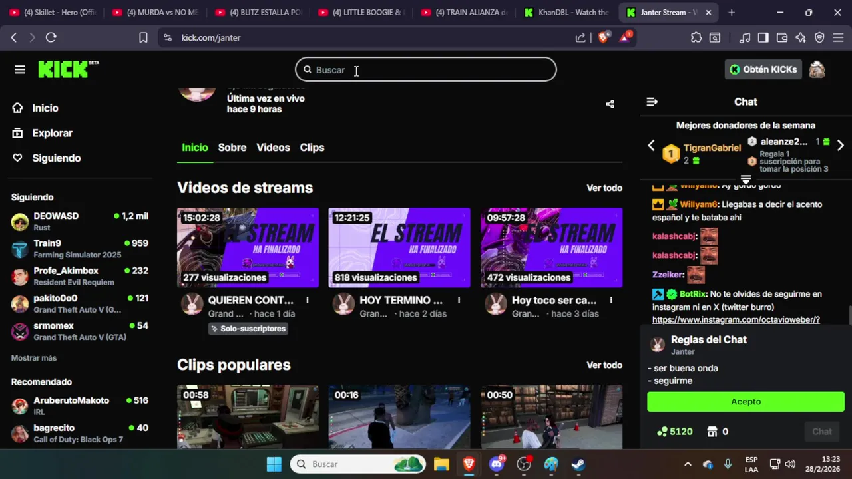Switch to Skillet - Hero browser tab
852x479 pixels.
point(53,13)
